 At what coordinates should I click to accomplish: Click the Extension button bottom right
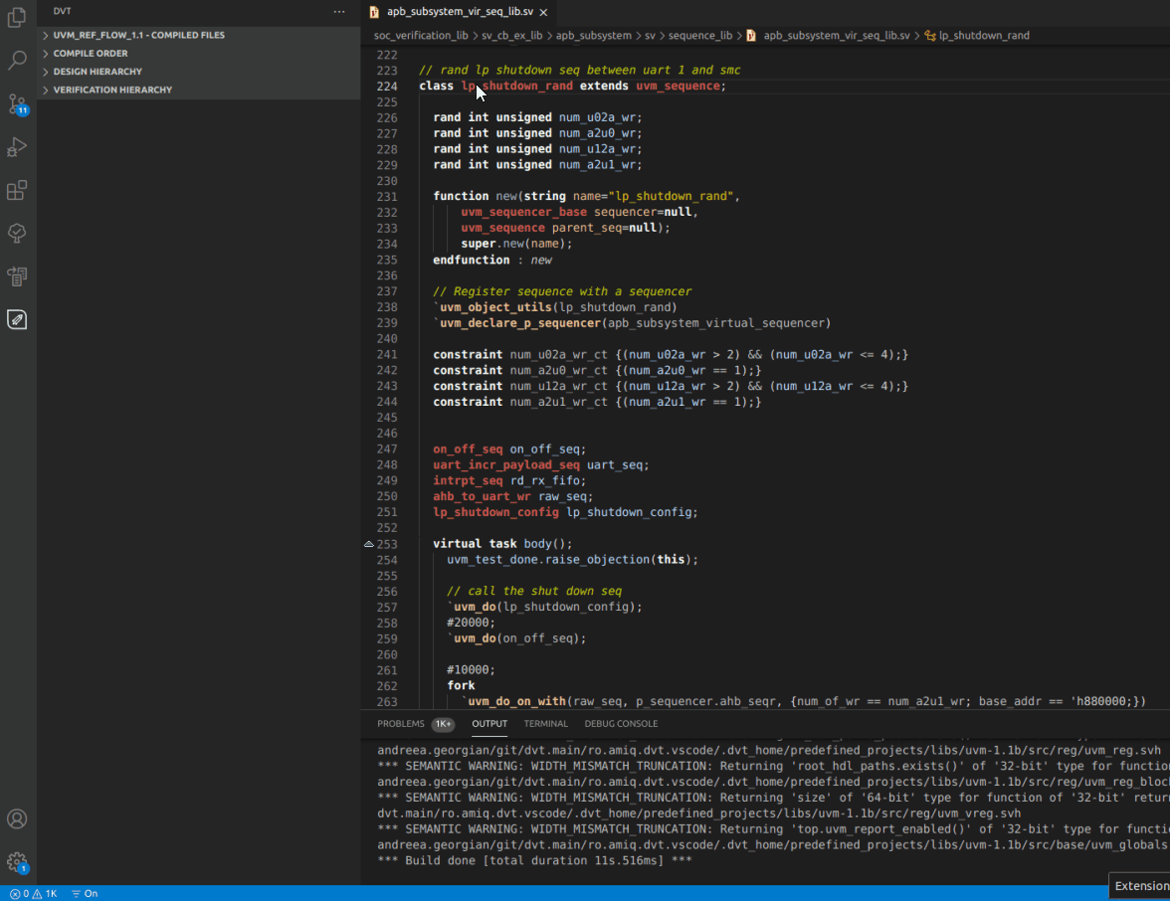click(x=1140, y=885)
